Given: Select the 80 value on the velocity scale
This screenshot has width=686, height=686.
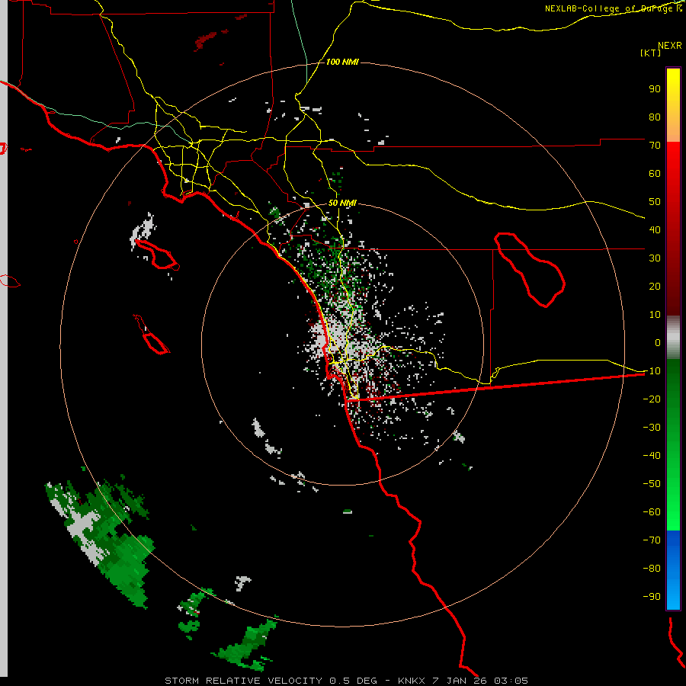Looking at the screenshot, I should (655, 117).
